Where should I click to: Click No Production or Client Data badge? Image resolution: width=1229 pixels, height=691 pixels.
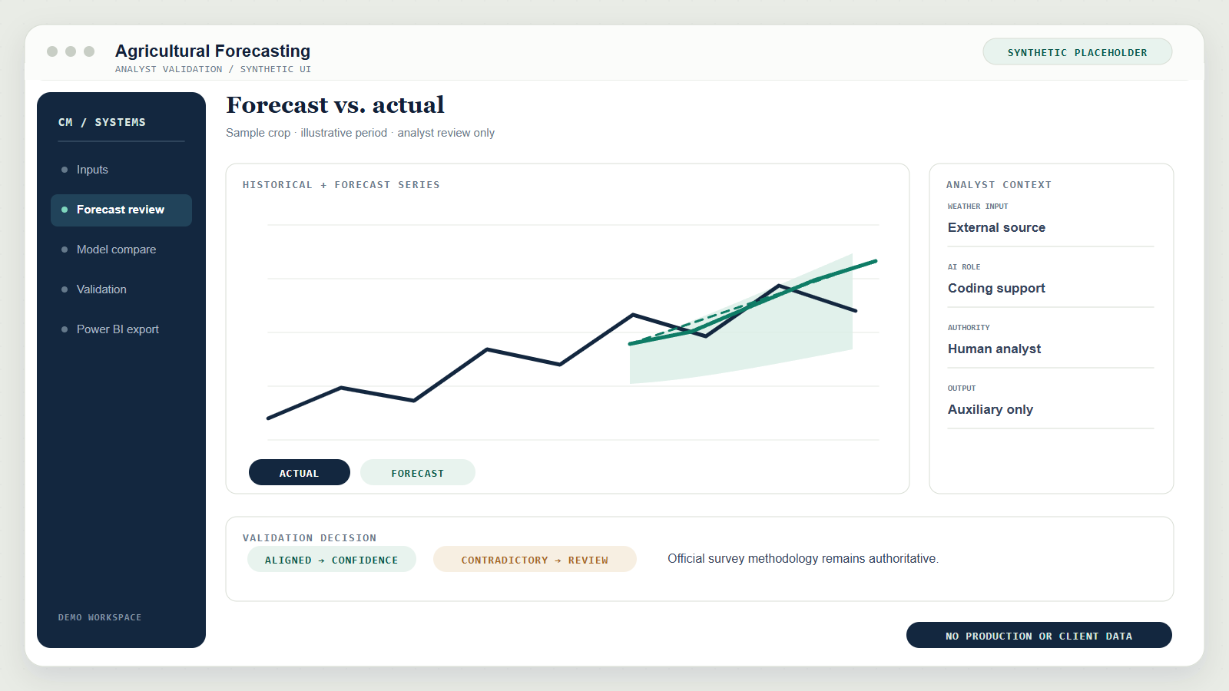[1039, 635]
